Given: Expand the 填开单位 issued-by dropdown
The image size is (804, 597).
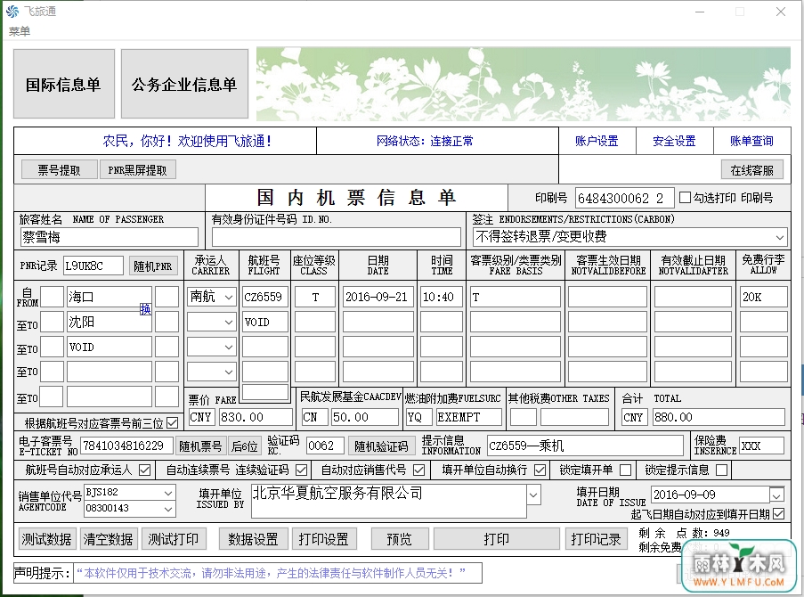Looking at the screenshot, I should click(x=534, y=495).
